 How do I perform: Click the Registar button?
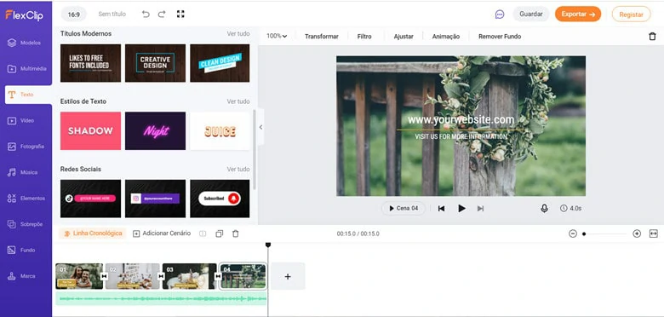tap(631, 14)
